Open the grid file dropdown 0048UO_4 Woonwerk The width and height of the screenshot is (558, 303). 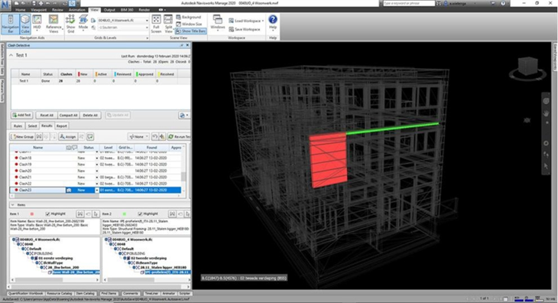click(123, 21)
